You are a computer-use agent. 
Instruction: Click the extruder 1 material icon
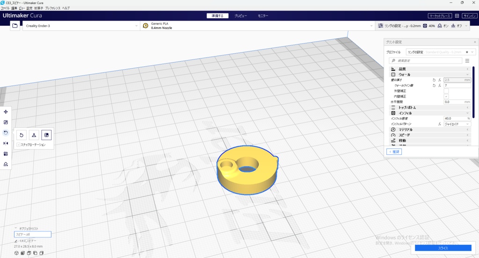click(146, 26)
